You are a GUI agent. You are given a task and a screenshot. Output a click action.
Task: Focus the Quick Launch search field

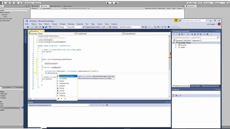coord(195,21)
